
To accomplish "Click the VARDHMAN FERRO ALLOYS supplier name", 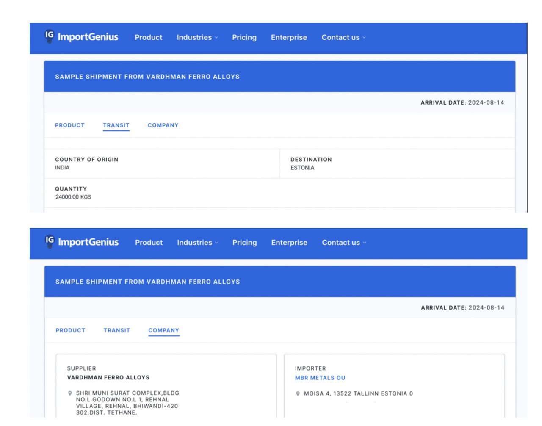I will (108, 377).
